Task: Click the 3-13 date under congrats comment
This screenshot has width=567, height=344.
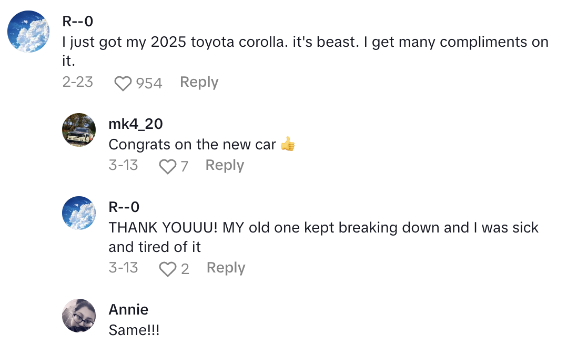Action: [x=123, y=166]
